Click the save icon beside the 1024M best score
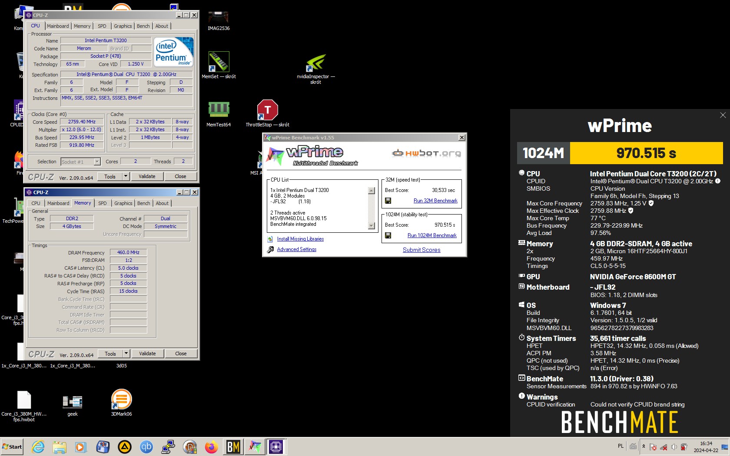Screen dimensions: 730x456 (x=388, y=235)
